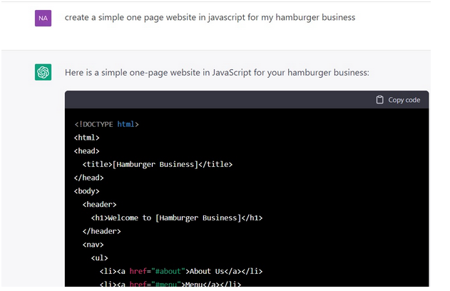Screen dimensions: 450x291
Task: Click the purple NA user avatar
Action: pyautogui.click(x=43, y=18)
